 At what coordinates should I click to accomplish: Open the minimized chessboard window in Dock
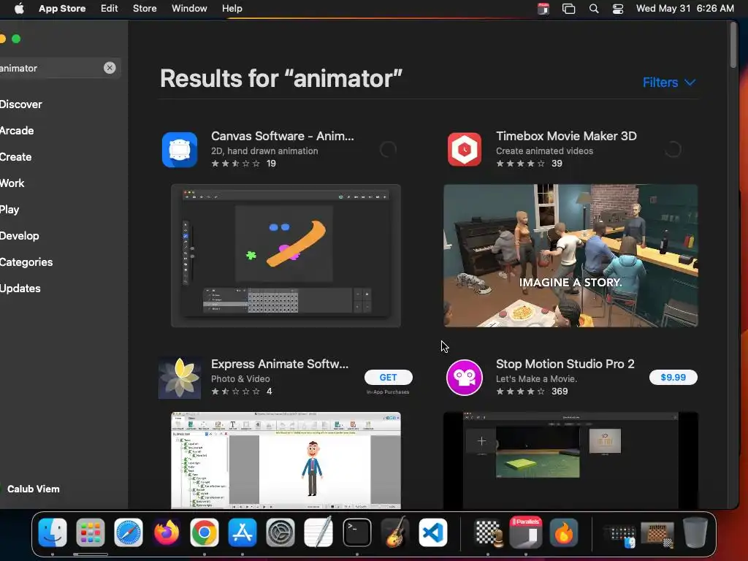point(658,534)
